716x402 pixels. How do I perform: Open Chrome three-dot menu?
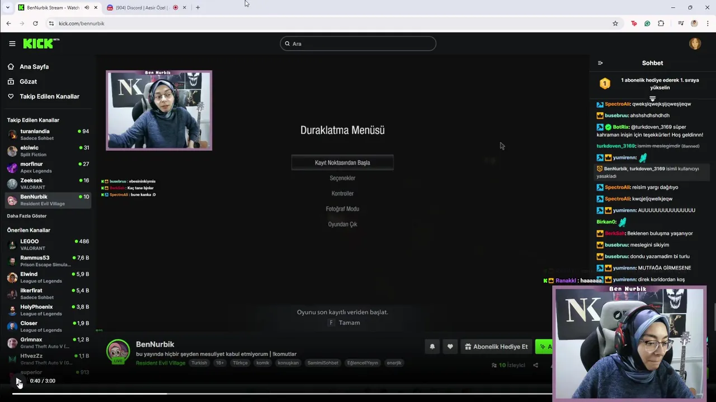click(x=708, y=23)
